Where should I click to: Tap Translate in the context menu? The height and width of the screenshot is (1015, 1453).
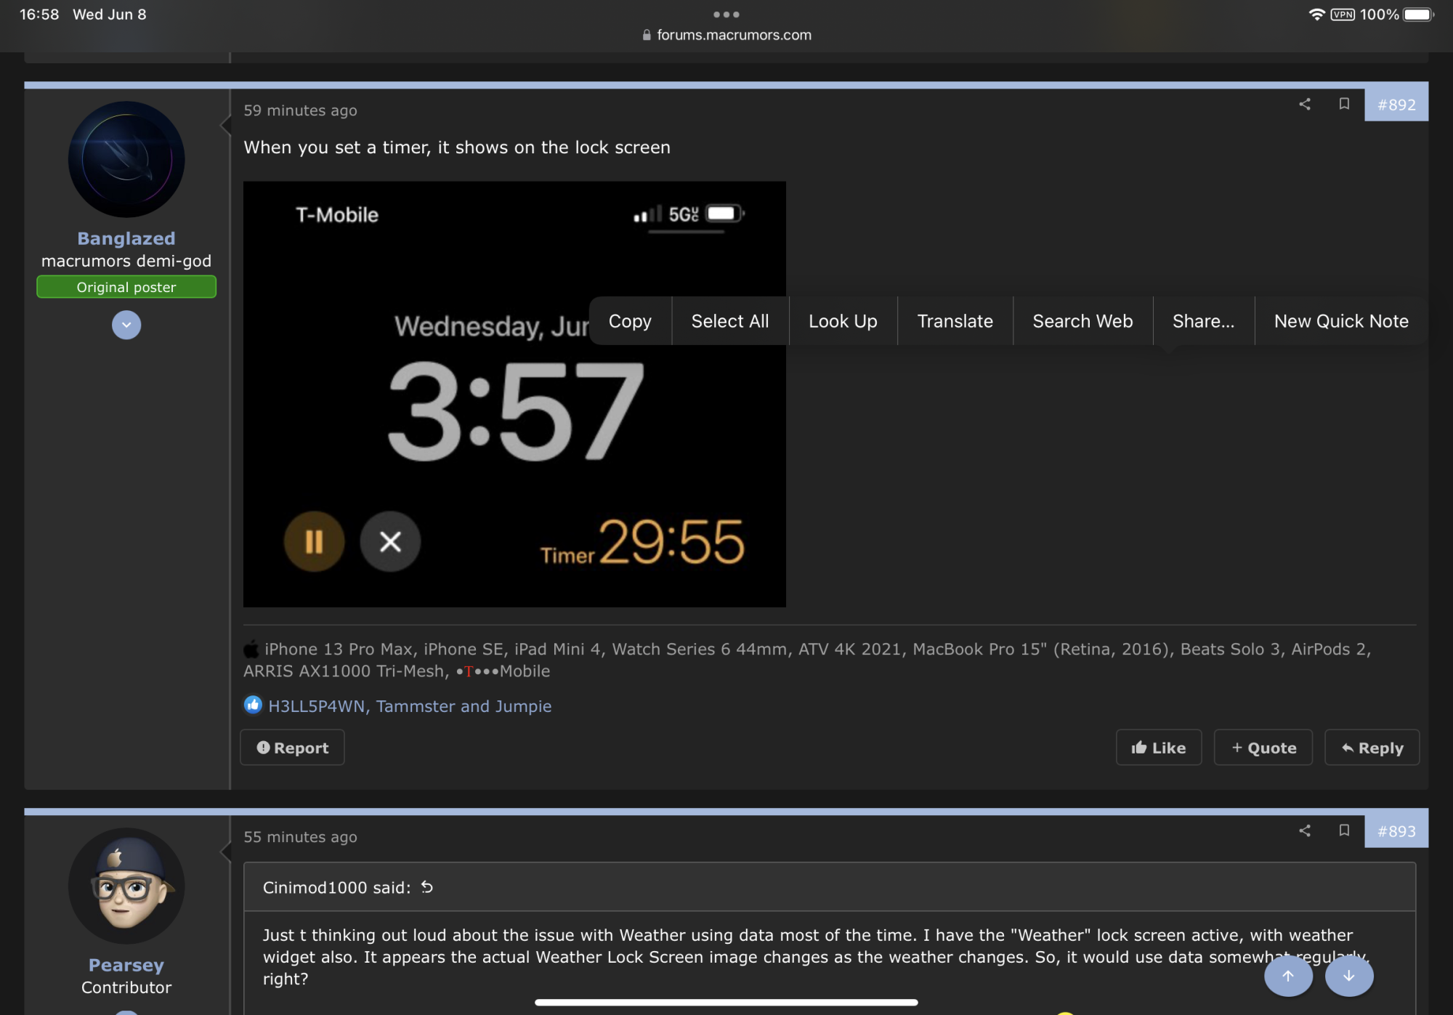955,321
